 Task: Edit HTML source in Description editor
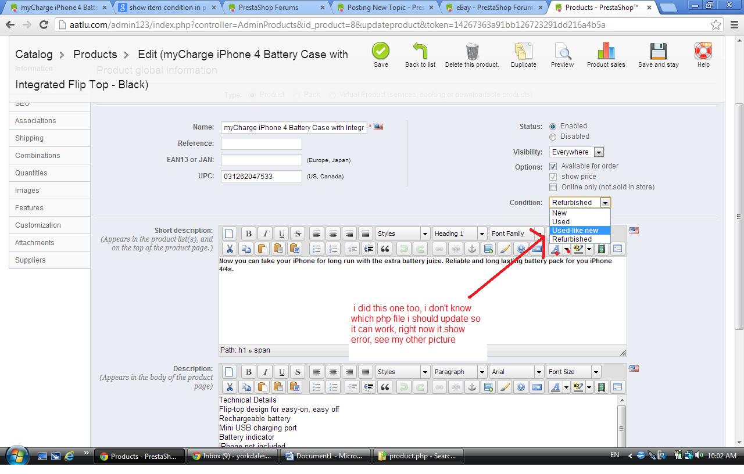(x=537, y=387)
